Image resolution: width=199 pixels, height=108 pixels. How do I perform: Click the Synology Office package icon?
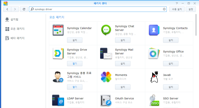[x=154, y=53]
